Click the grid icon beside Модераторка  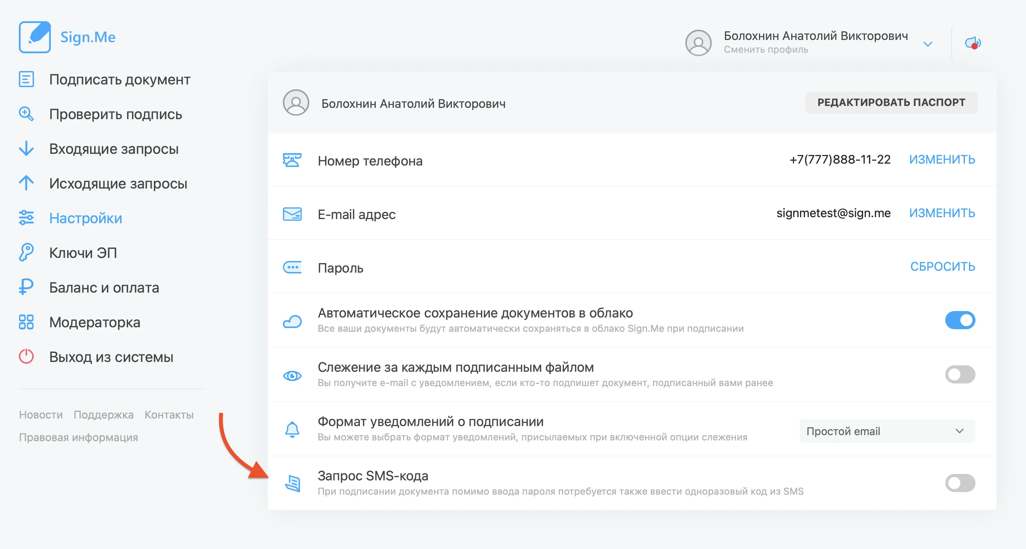[26, 322]
